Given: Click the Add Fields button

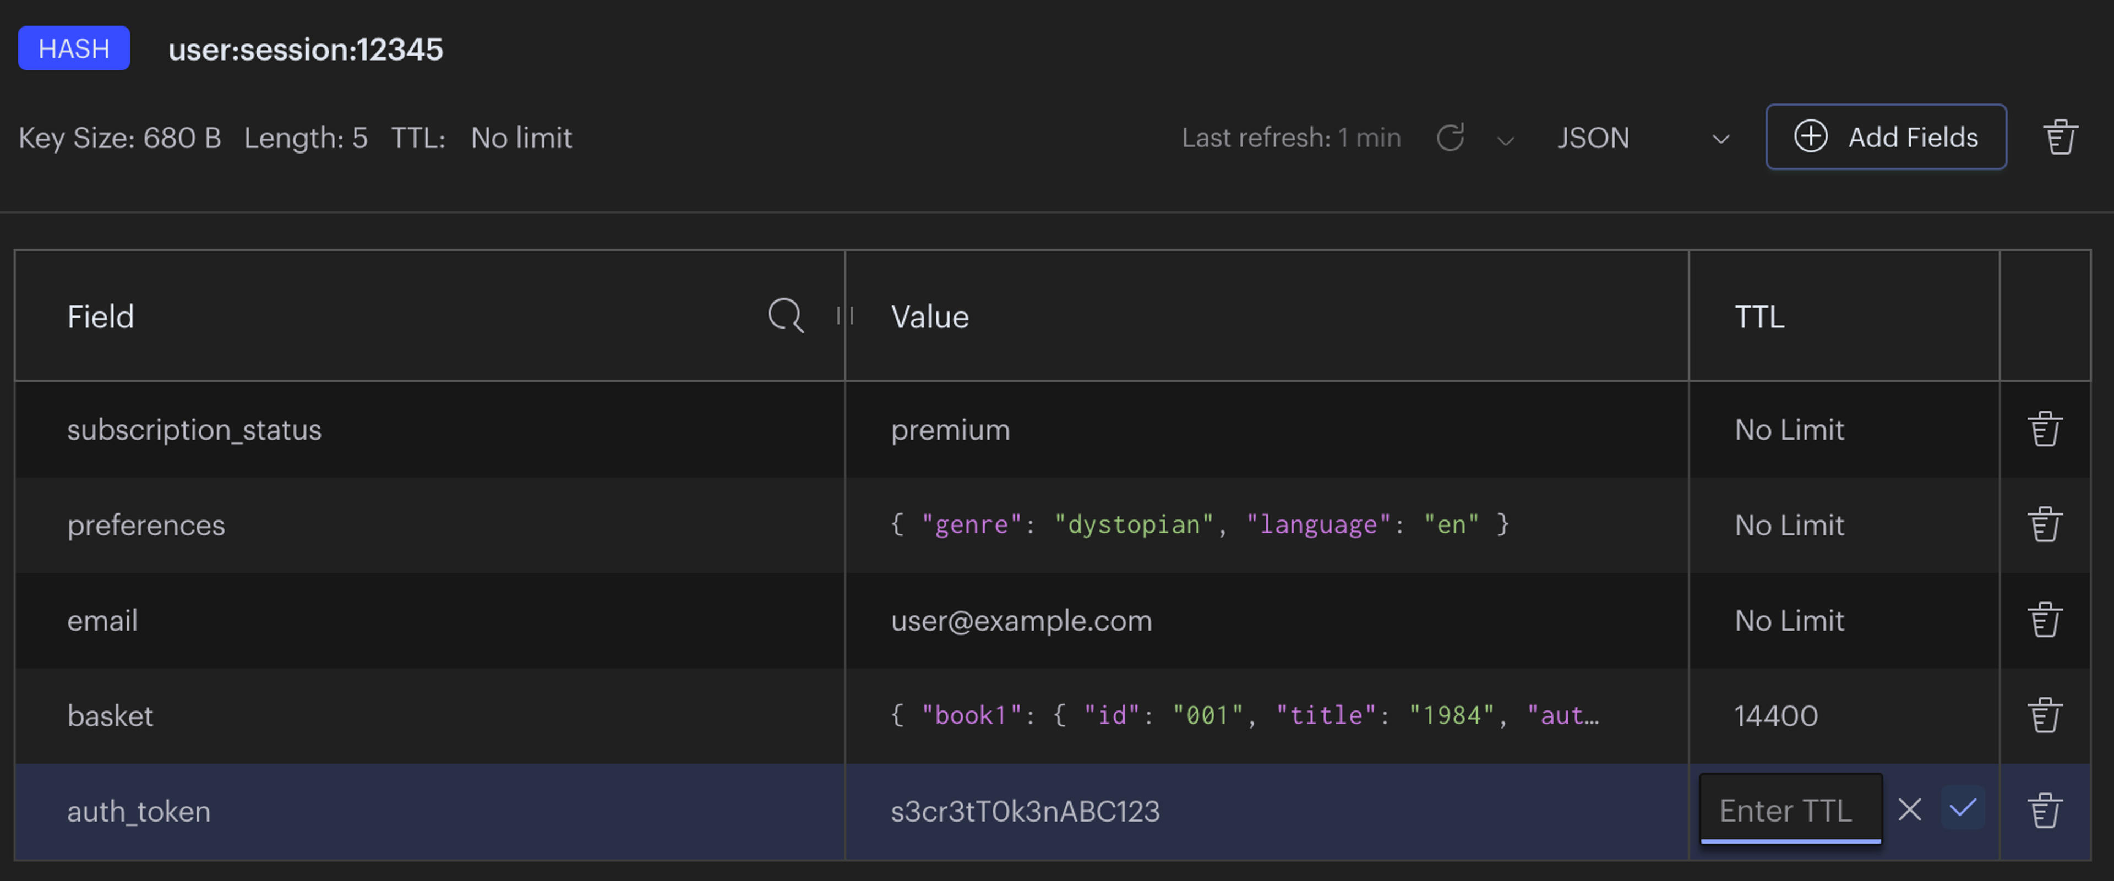Looking at the screenshot, I should [1885, 137].
